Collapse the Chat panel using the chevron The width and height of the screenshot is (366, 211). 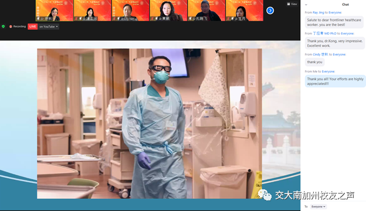pos(306,5)
